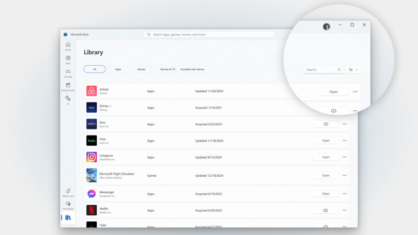Screen dimensions: 418x235
Task: Click the magnifier icon in Library search
Action: pyautogui.click(x=339, y=70)
